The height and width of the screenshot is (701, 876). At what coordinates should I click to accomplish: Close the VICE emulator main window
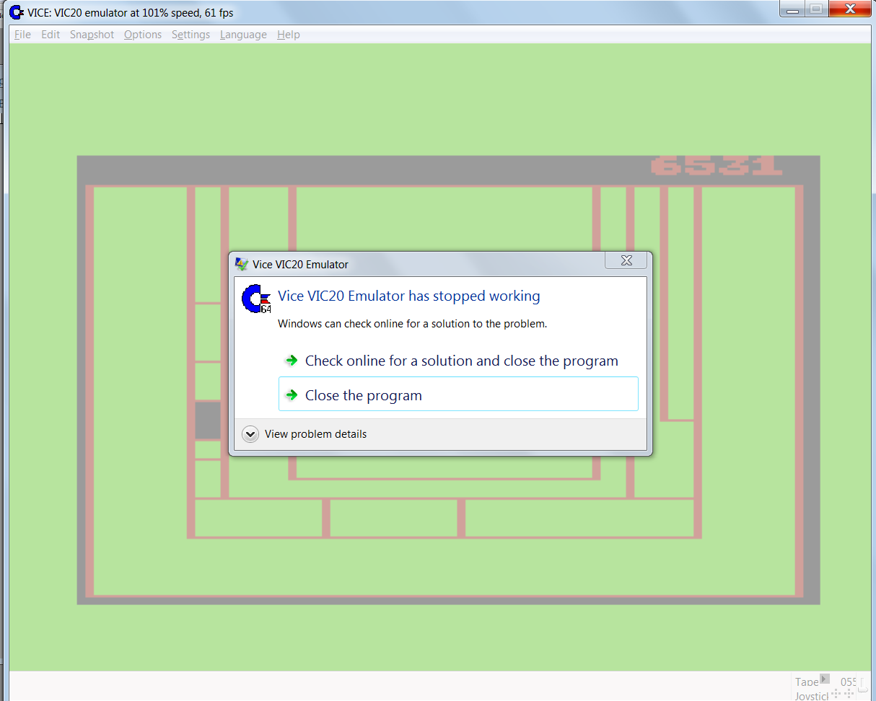pyautogui.click(x=850, y=9)
